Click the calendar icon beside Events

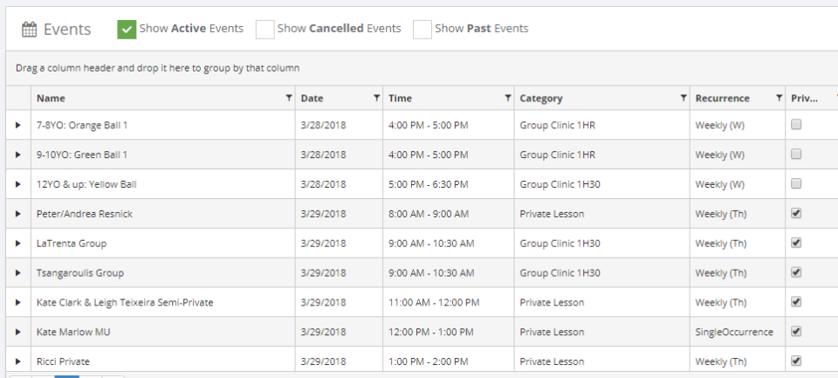click(x=29, y=30)
